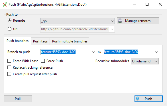Viewport: 167px width, 106px height.
Task: Check Replace tracking reference
Action: point(9,68)
